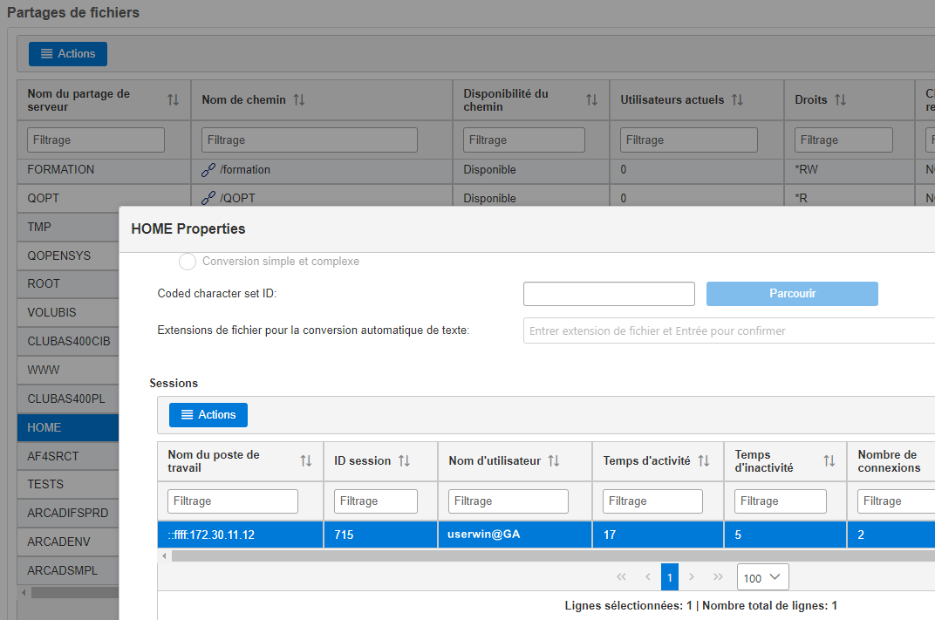This screenshot has width=935, height=620.
Task: Select the highlighted HOME share row
Action: pos(68,427)
